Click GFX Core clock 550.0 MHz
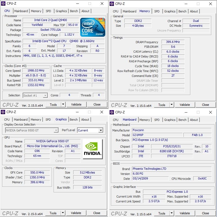Viewport: 217px width, 217px height. pos(37,172)
